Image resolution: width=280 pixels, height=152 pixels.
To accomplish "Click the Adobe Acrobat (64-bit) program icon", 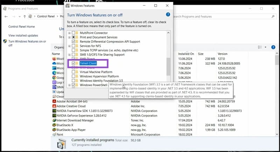I will point(54,101).
